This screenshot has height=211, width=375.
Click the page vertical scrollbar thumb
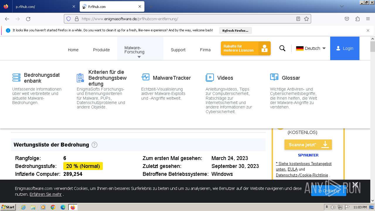(x=372, y=46)
